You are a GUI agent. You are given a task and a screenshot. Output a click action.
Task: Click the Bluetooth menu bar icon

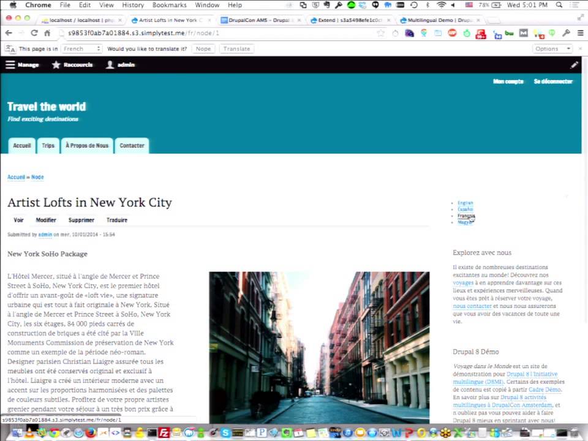(428, 5)
